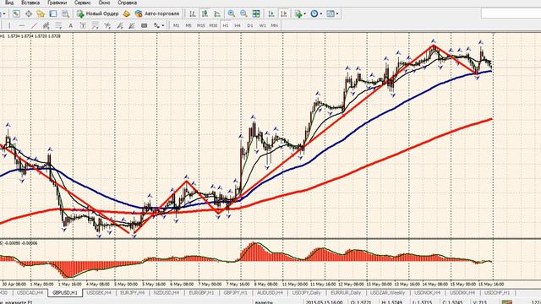Open the Сервис menu

pos(83,3)
